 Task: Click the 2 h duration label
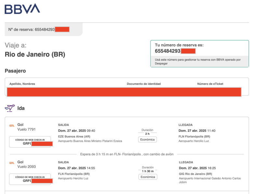pyautogui.click(x=147, y=134)
